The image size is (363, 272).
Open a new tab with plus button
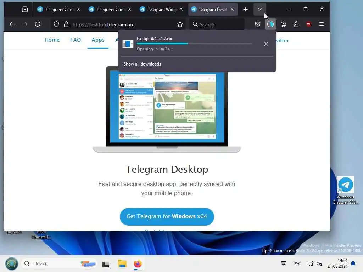tap(245, 9)
